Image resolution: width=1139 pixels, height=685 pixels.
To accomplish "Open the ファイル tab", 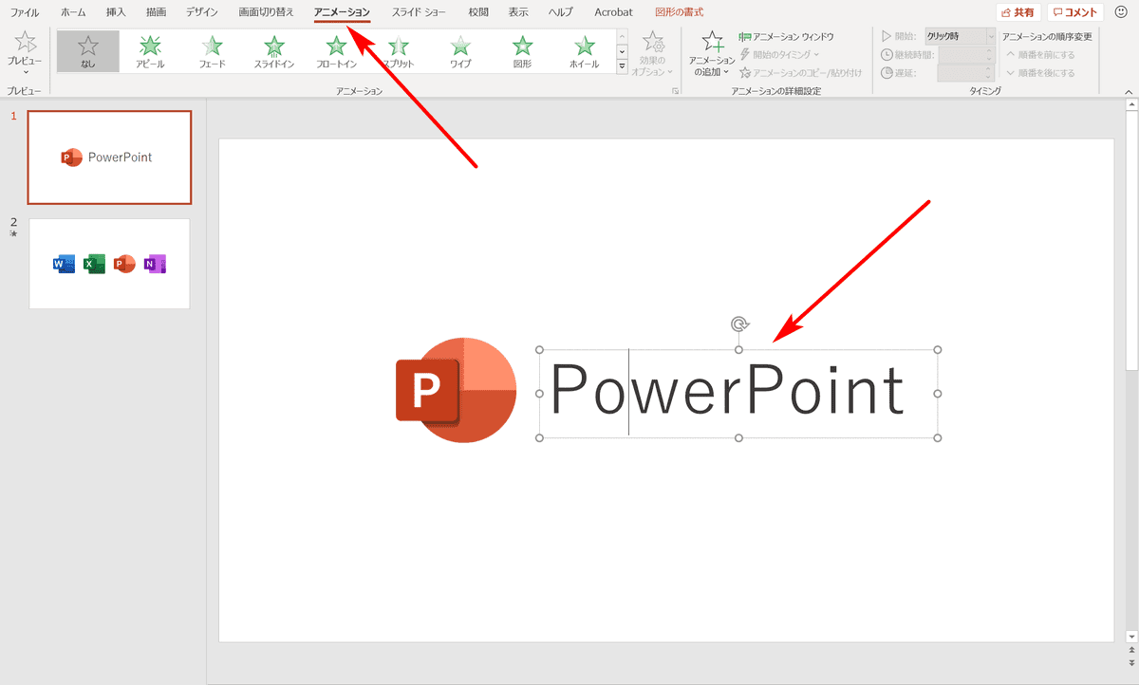I will (25, 12).
